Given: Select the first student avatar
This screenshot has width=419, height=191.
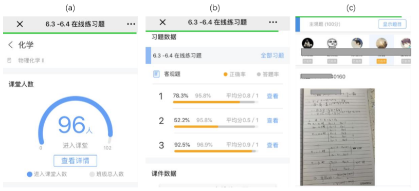Looking at the screenshot, I should pos(307,43).
